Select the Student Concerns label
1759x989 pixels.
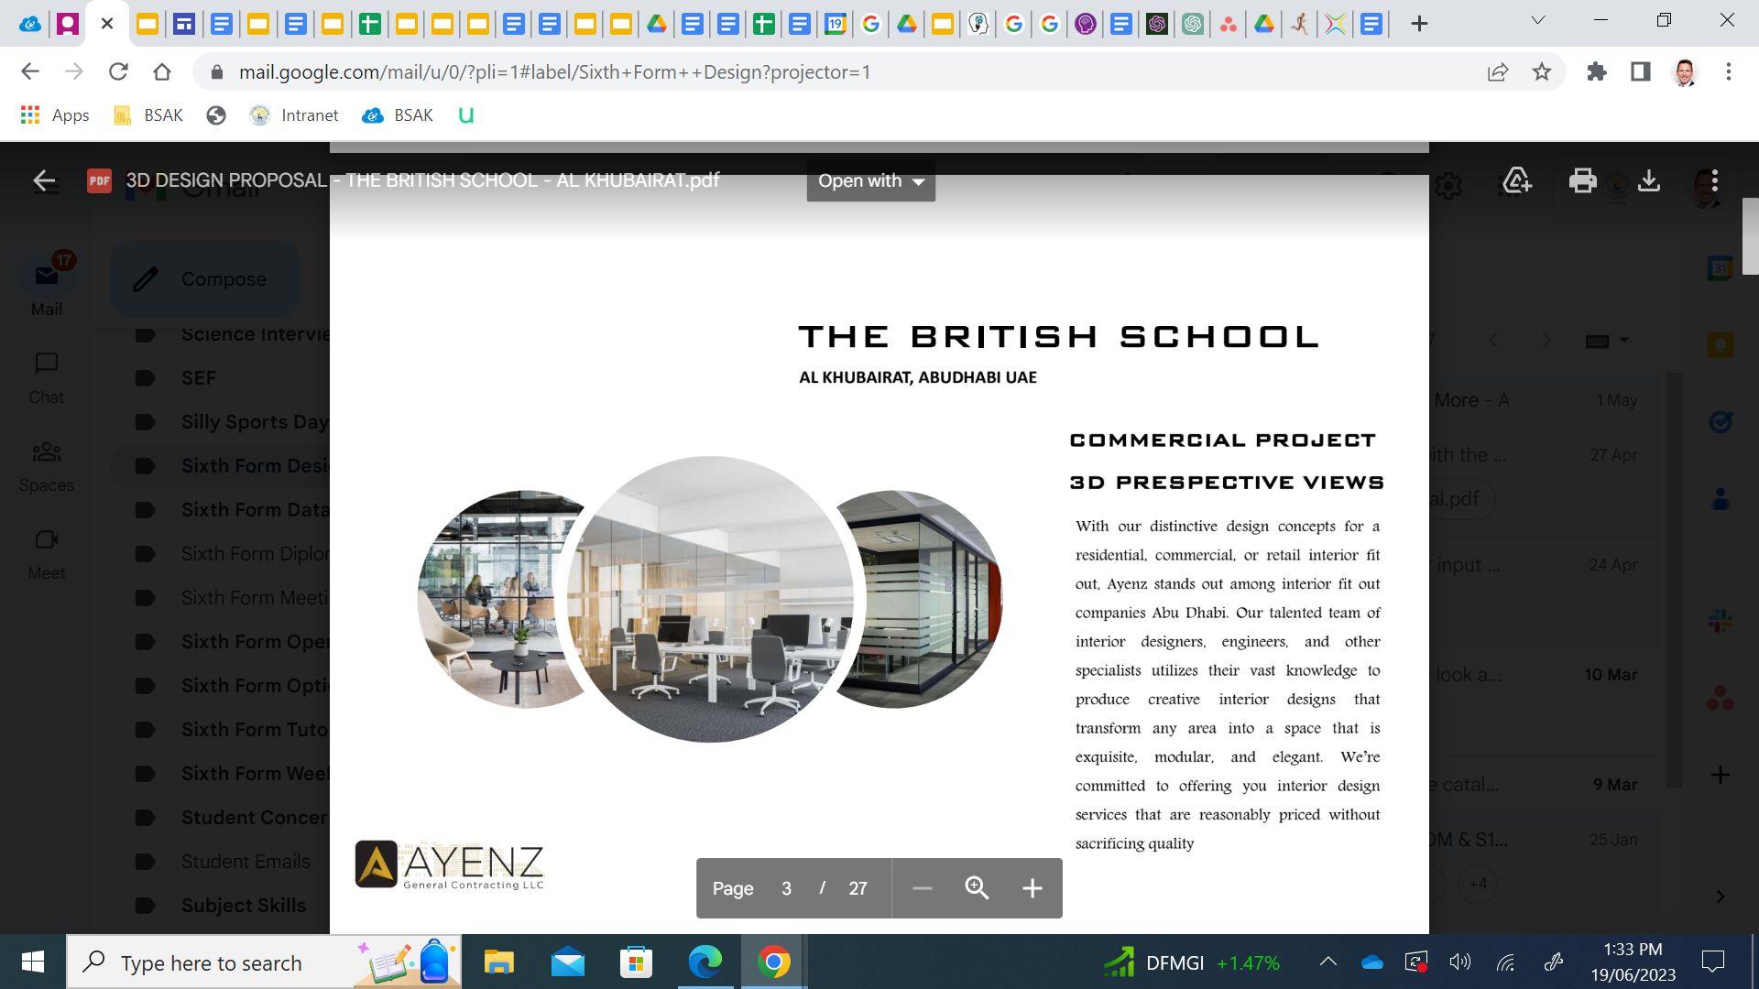pos(255,818)
